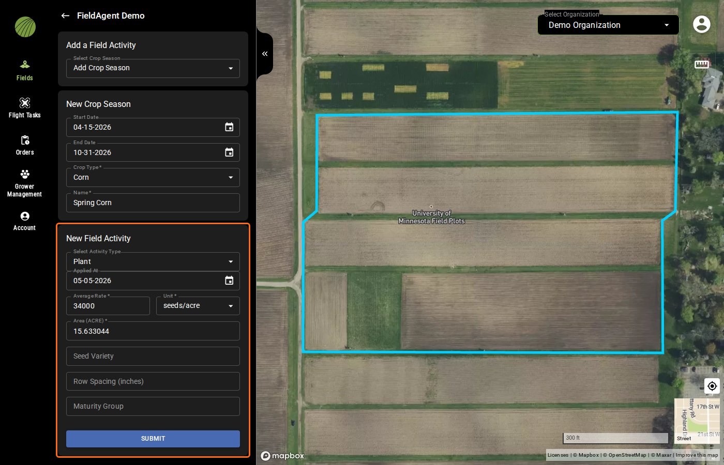Open Flight Tasks from the sidebar
Screen dimensions: 724x465
point(24,108)
